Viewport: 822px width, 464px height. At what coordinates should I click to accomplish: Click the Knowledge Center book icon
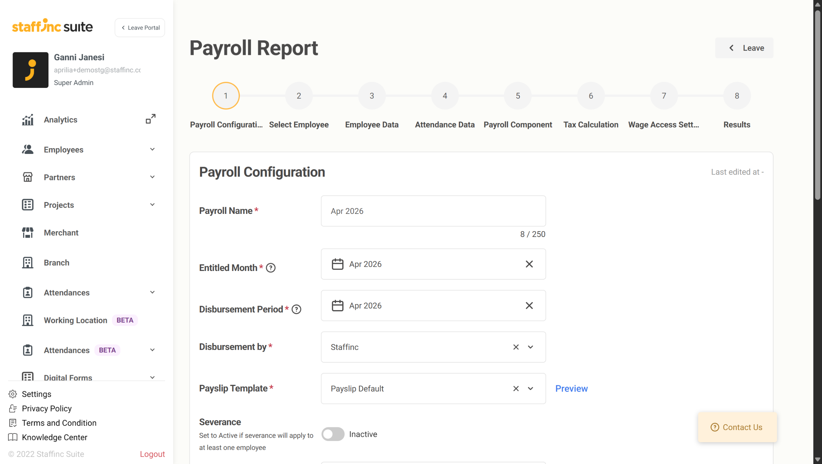point(13,437)
